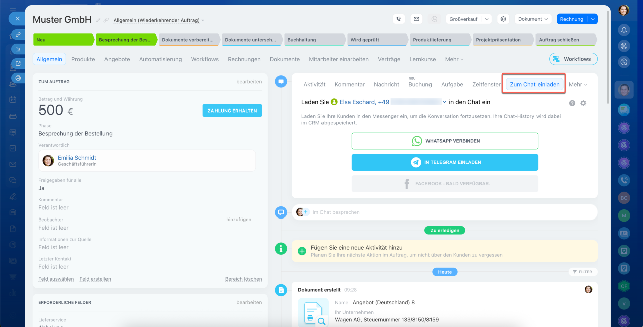Expand the Mehr menu in activity tabs

578,85
